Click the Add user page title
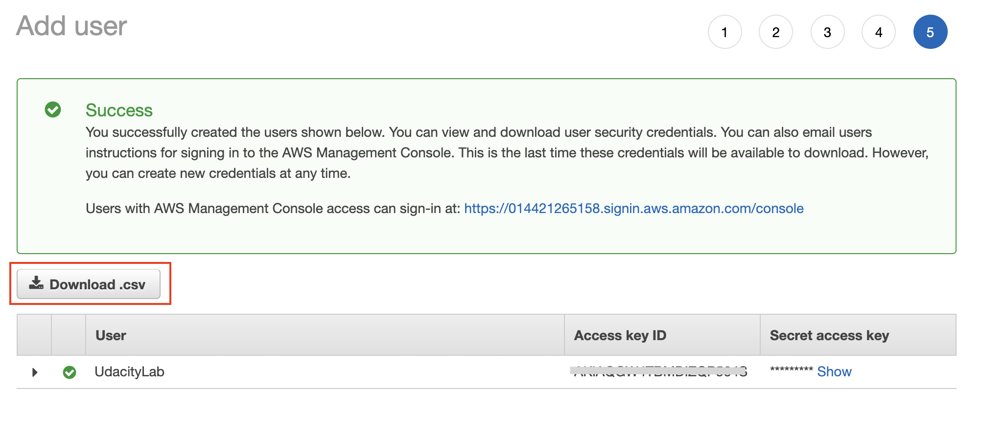The height and width of the screenshot is (432, 982). coord(71,26)
